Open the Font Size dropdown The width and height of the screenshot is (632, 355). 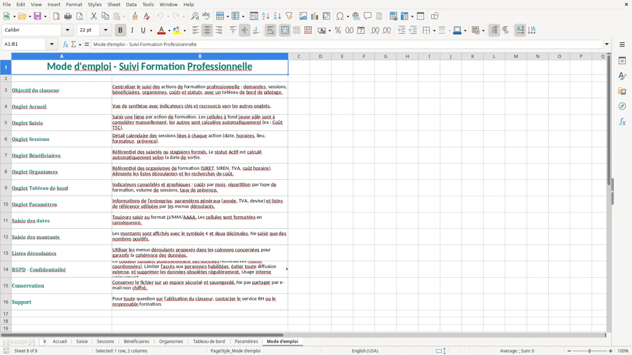(105, 31)
